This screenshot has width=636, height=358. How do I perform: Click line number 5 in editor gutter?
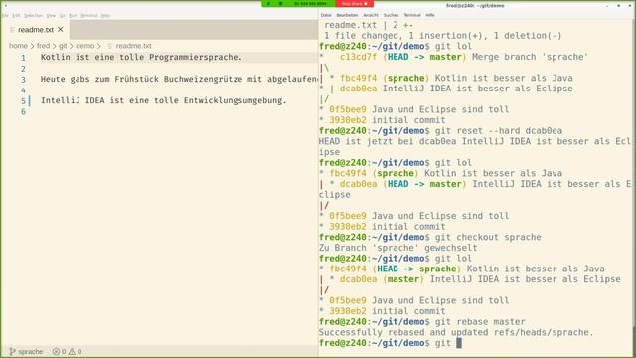pos(23,101)
